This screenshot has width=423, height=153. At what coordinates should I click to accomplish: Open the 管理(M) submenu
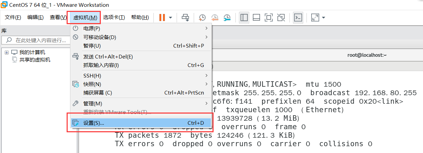(141, 103)
